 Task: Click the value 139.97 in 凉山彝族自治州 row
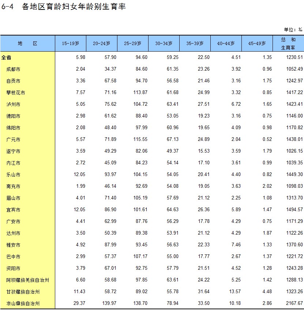(x=109, y=303)
